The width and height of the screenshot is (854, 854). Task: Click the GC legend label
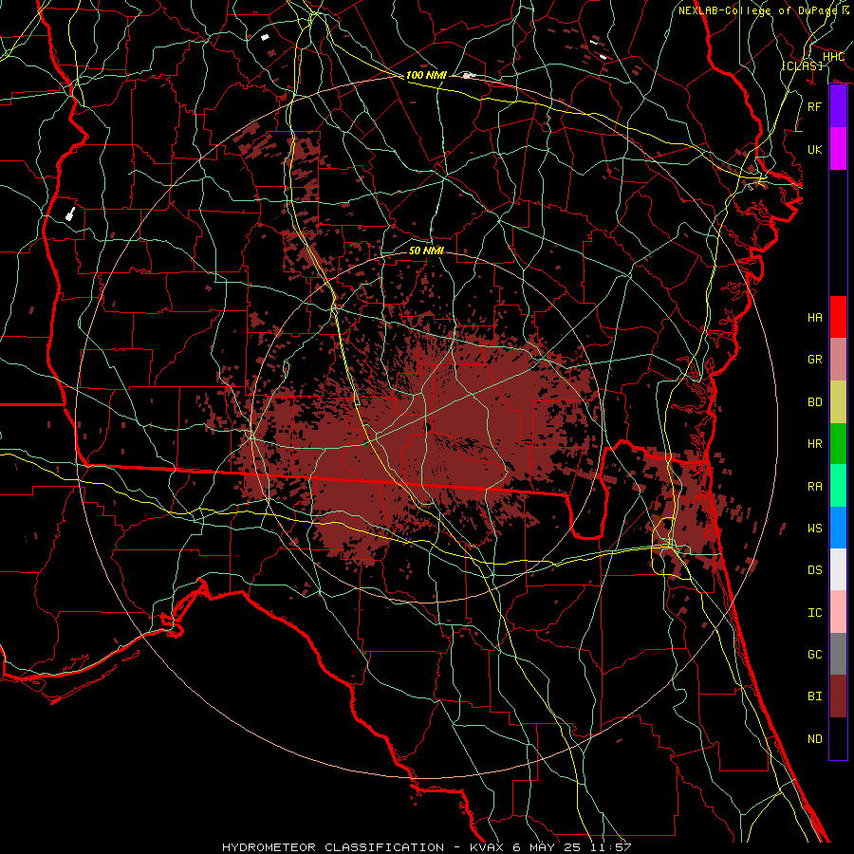point(815,655)
